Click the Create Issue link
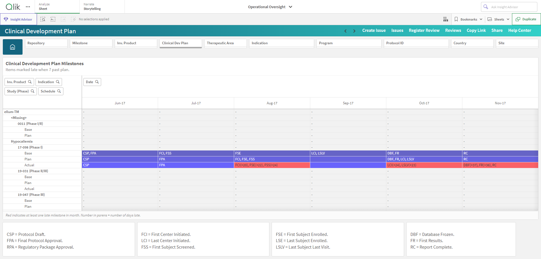Image resolution: width=541 pixels, height=259 pixels. [x=374, y=30]
